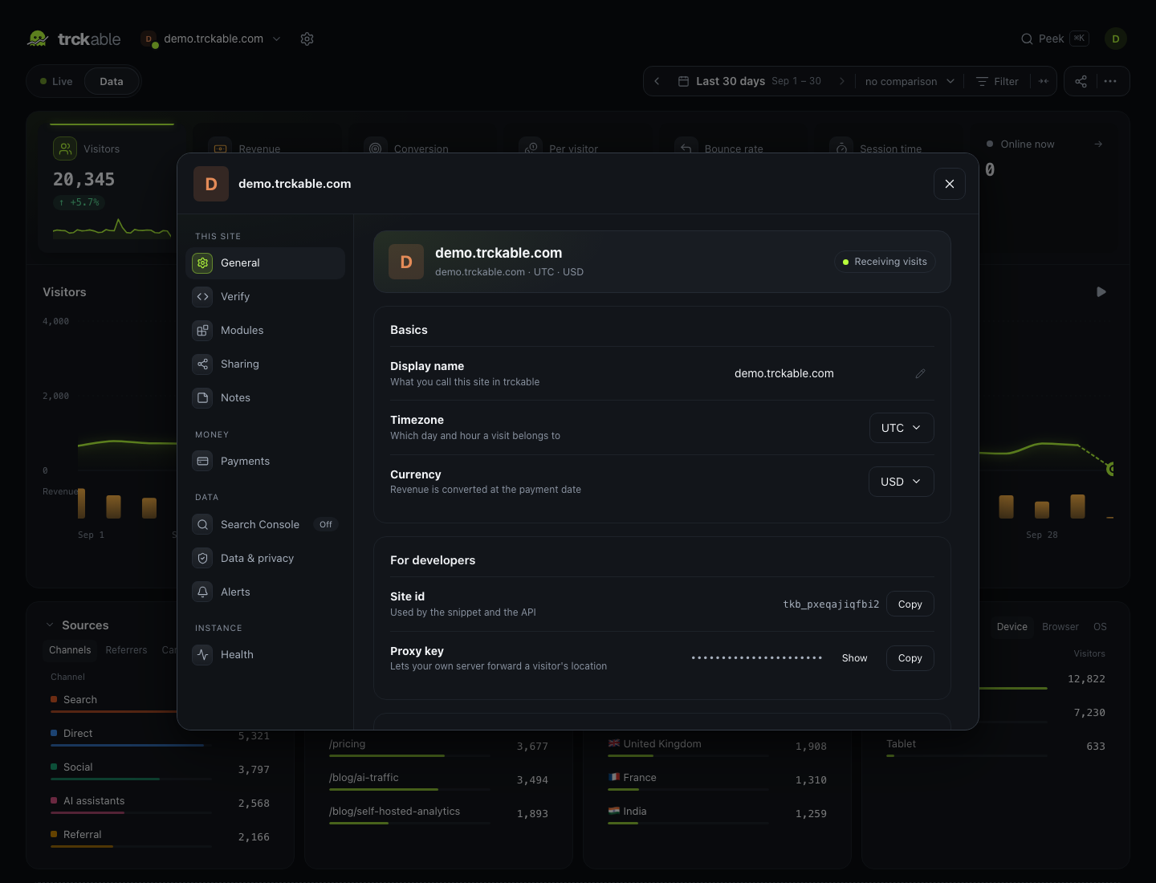Click the Health pulse icon
Image resolution: width=1156 pixels, height=883 pixels.
coord(203,655)
